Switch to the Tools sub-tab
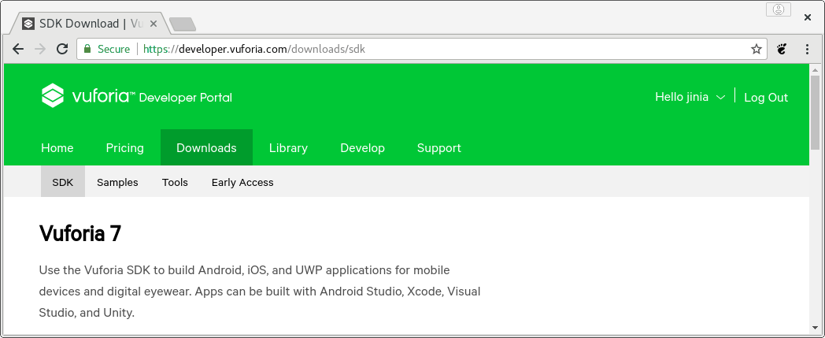The image size is (825, 338). [x=175, y=182]
